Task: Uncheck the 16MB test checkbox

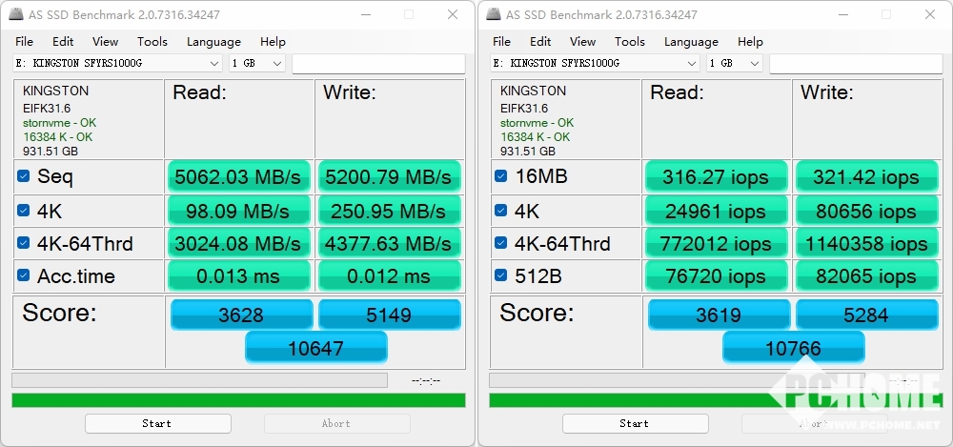Action: (x=501, y=176)
